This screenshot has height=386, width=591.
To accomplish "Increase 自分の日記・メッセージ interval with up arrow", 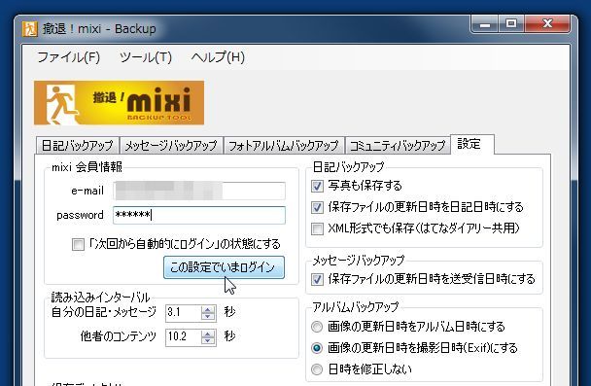I will coord(208,309).
